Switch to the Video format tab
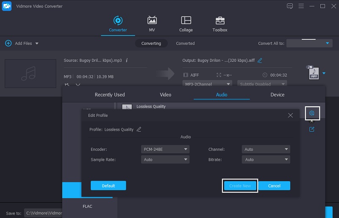 (x=165, y=95)
